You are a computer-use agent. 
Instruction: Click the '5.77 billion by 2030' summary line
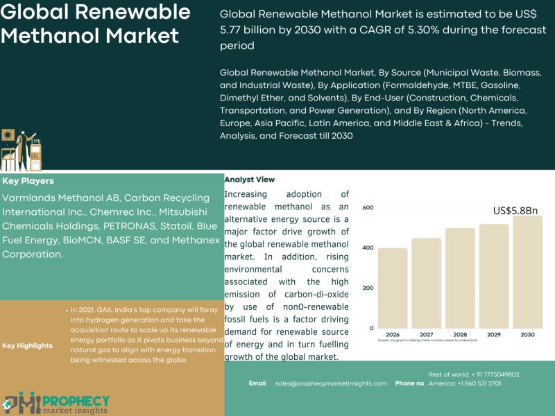click(383, 30)
